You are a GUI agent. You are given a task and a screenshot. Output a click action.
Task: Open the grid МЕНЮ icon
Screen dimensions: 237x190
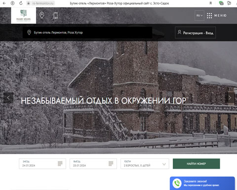[209, 15]
